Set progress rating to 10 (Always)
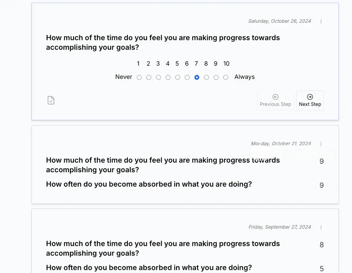 [225, 77]
